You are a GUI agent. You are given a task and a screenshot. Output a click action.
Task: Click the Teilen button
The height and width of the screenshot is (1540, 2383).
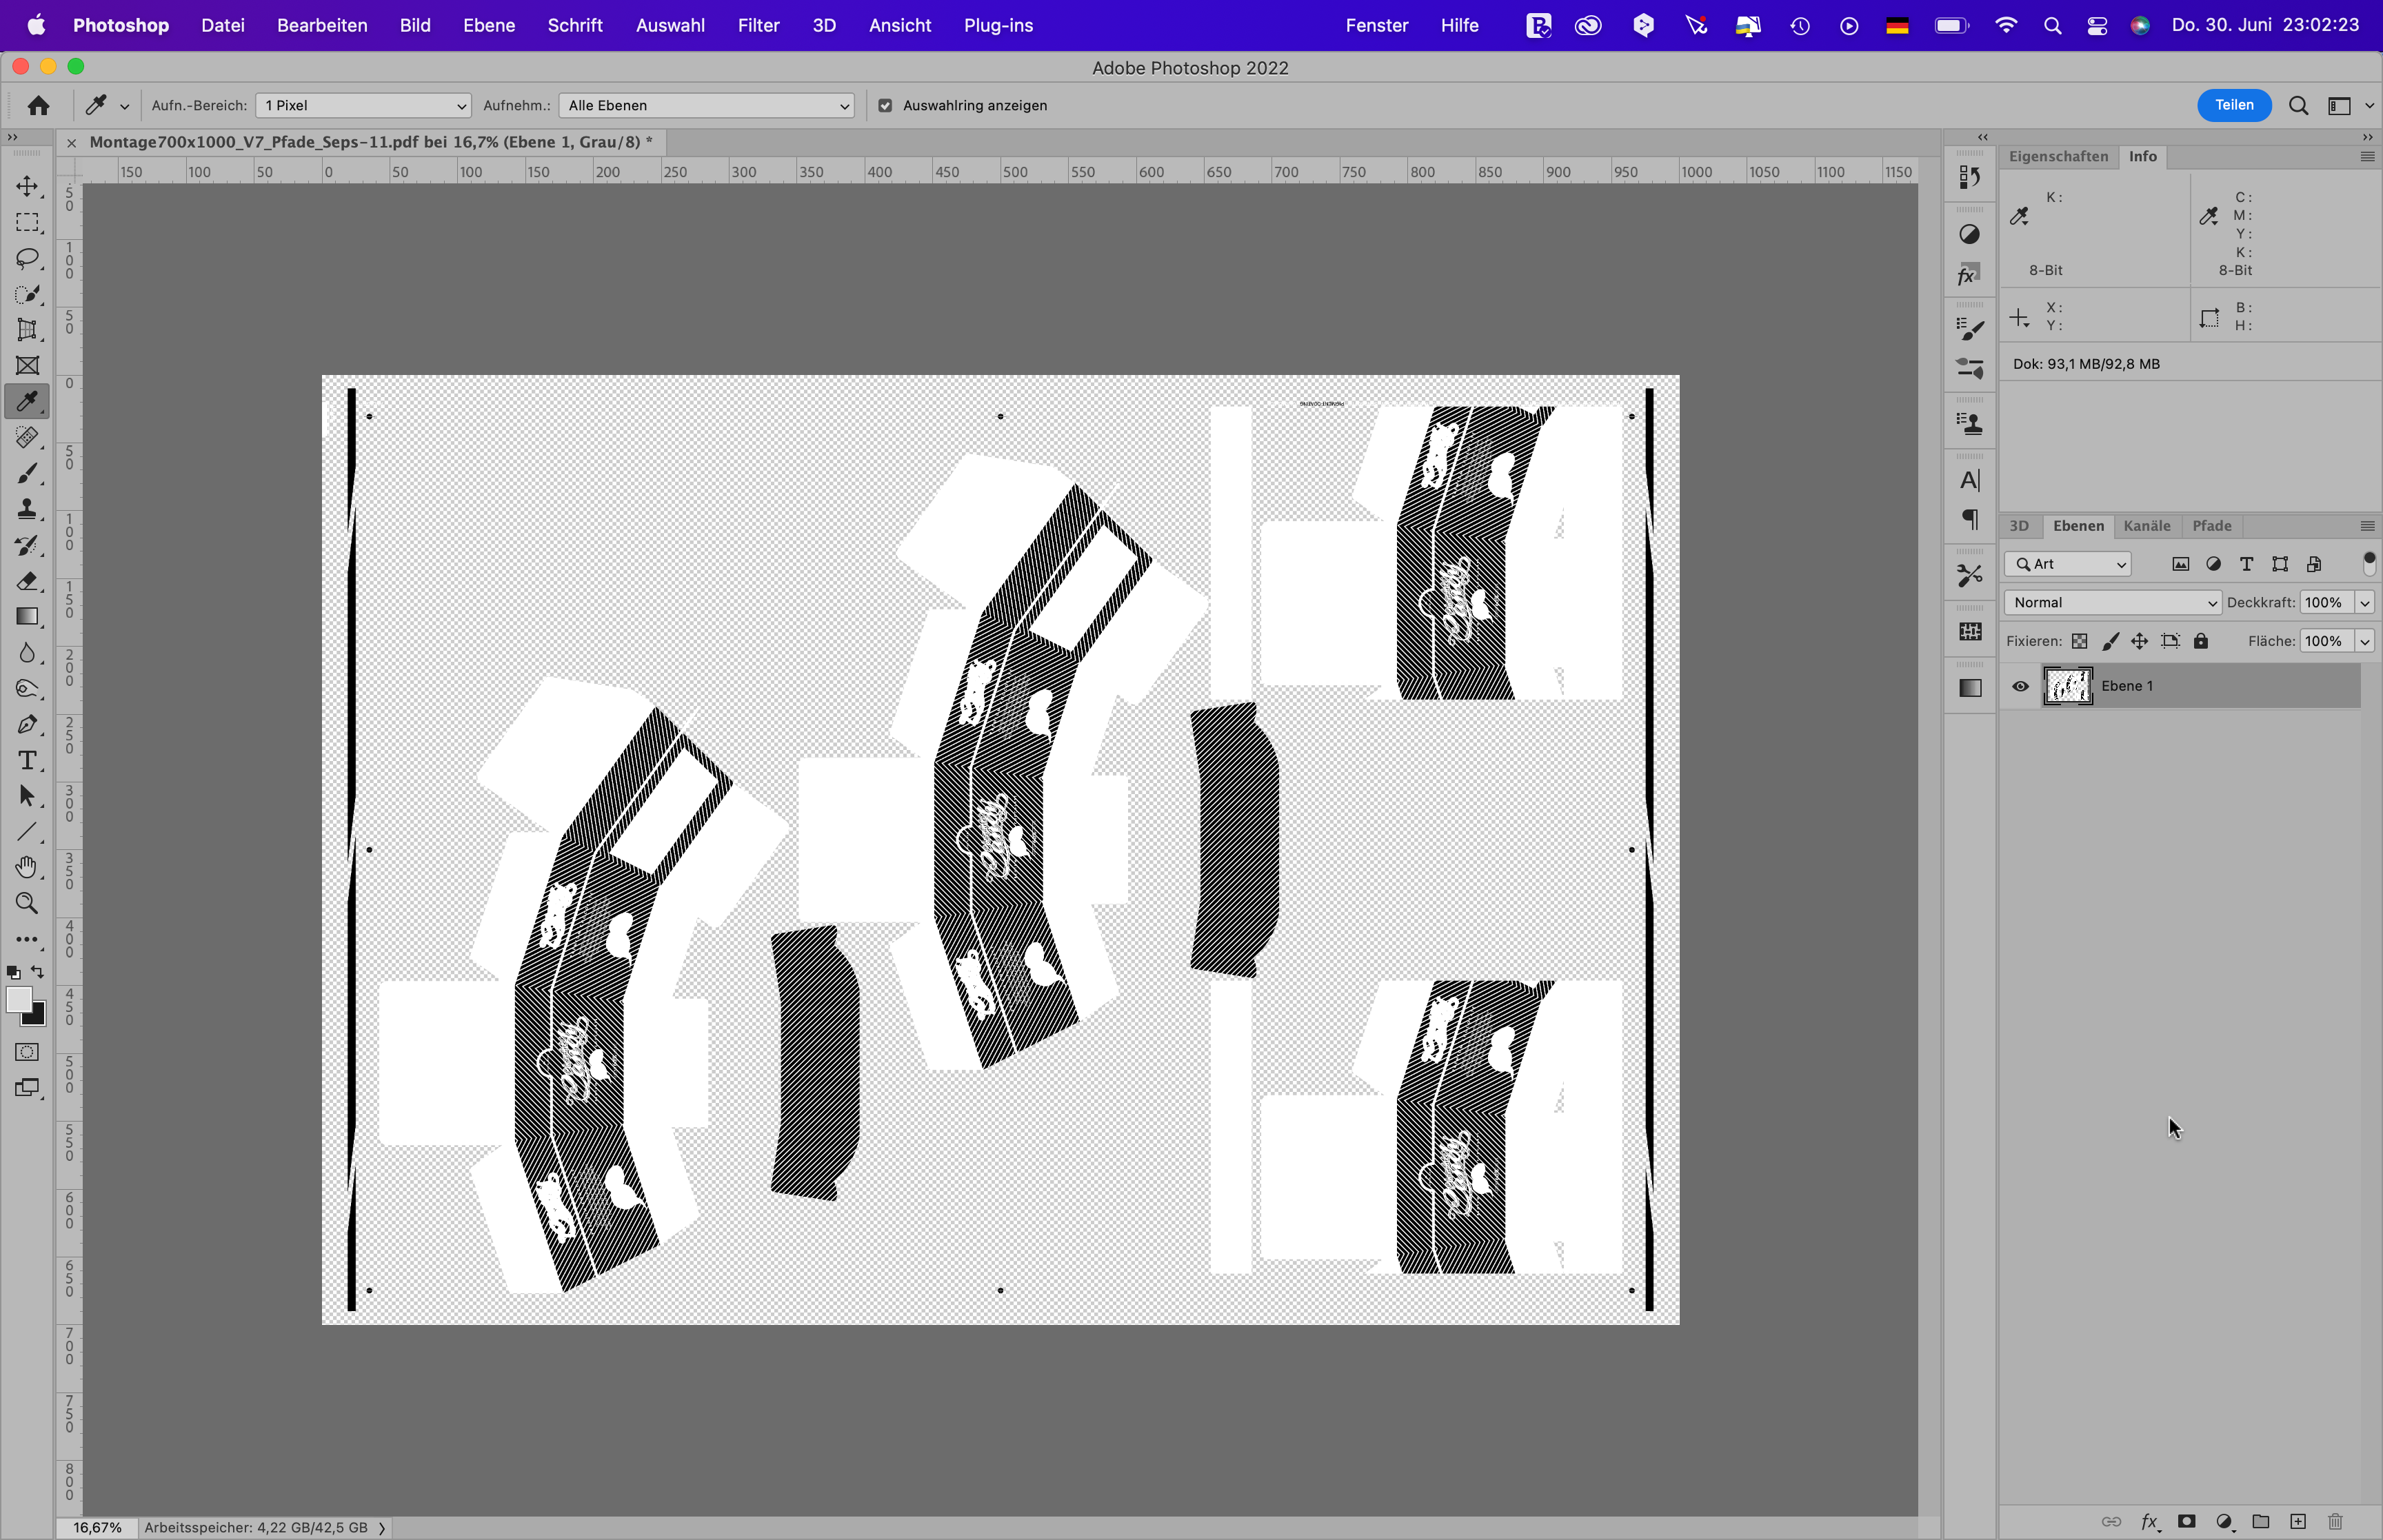2233,105
